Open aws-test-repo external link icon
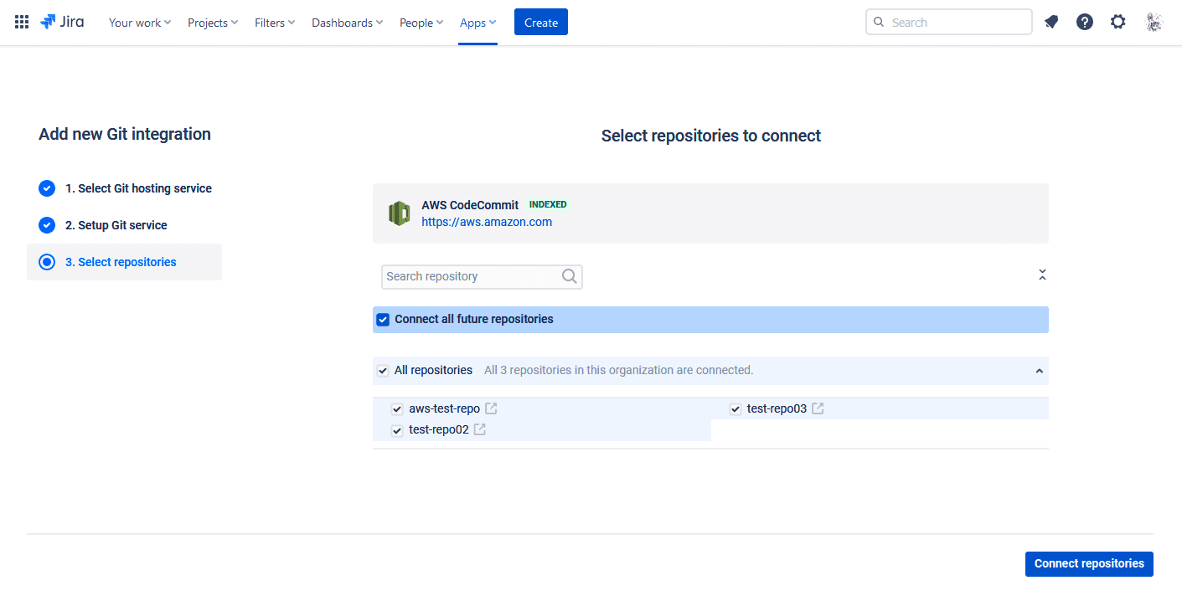This screenshot has width=1182, height=606. (492, 408)
